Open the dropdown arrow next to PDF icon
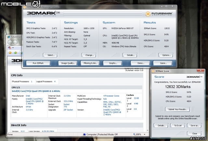This screenshot has height=141, width=208. [13, 48]
